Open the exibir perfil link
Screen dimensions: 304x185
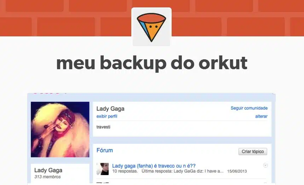coord(107,116)
